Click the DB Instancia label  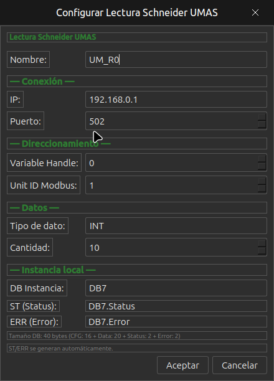(x=37, y=288)
